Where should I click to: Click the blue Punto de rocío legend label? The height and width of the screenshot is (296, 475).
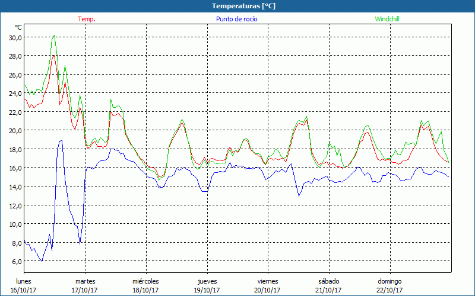[237, 19]
